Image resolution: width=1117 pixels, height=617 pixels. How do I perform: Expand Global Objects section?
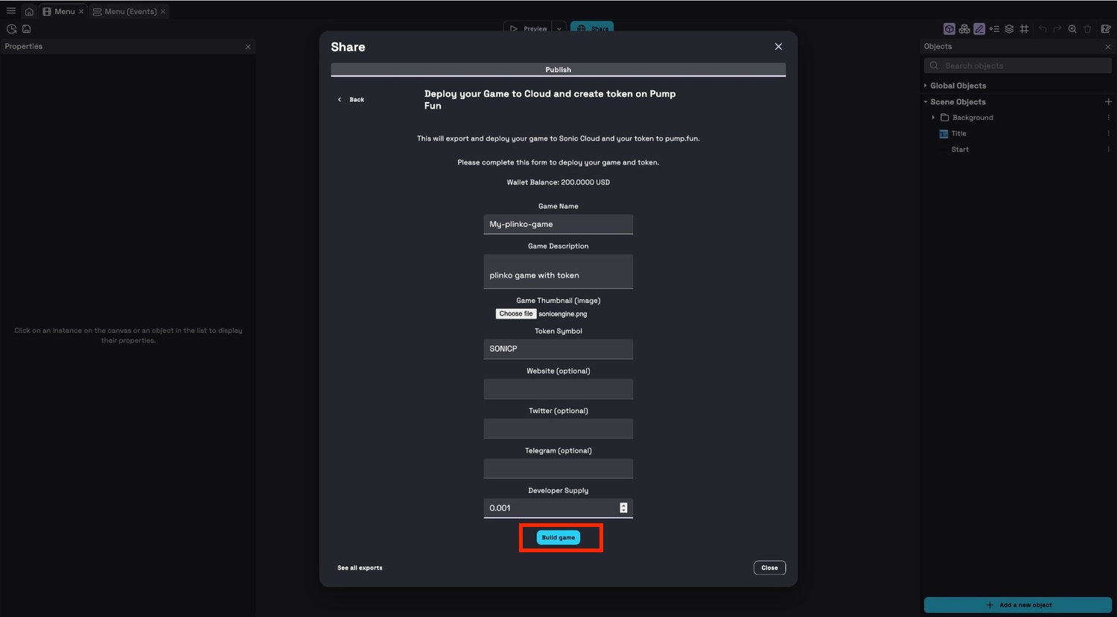926,86
